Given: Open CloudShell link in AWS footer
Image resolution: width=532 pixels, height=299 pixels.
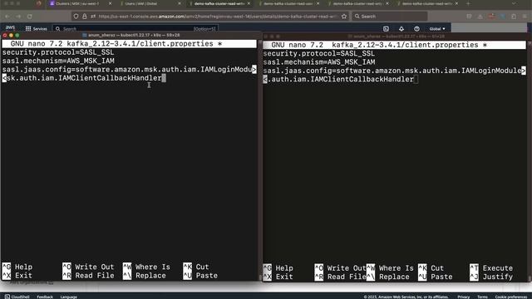Looking at the screenshot, I should point(17,297).
